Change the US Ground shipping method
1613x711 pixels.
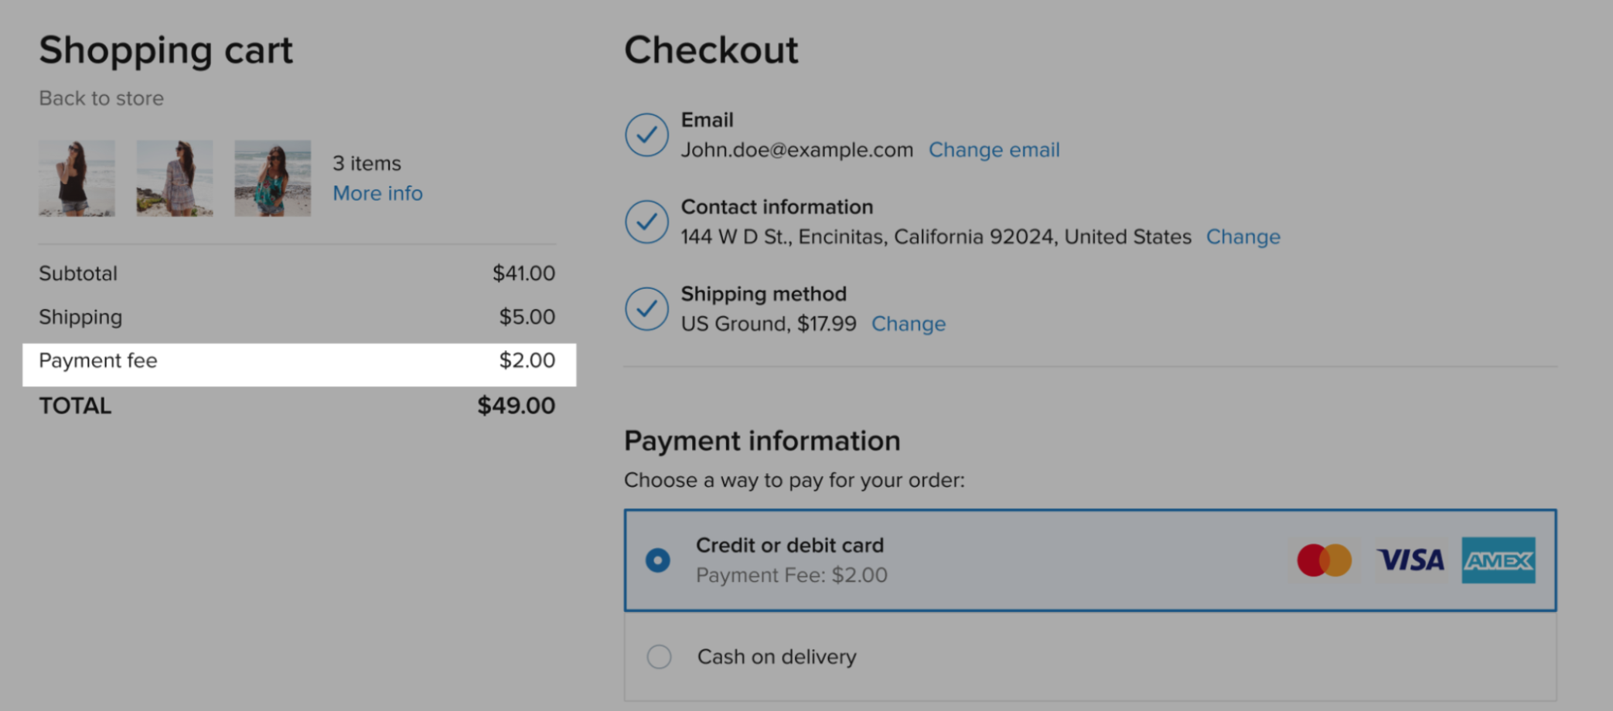(x=908, y=324)
